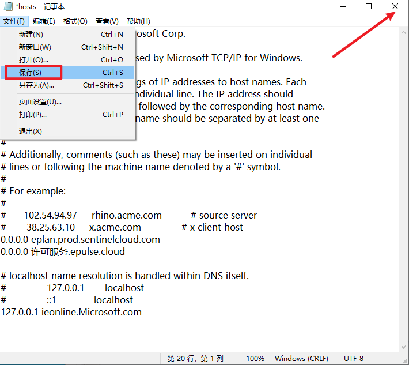
Task: Open the 帮助(H) menu
Action: [138, 21]
